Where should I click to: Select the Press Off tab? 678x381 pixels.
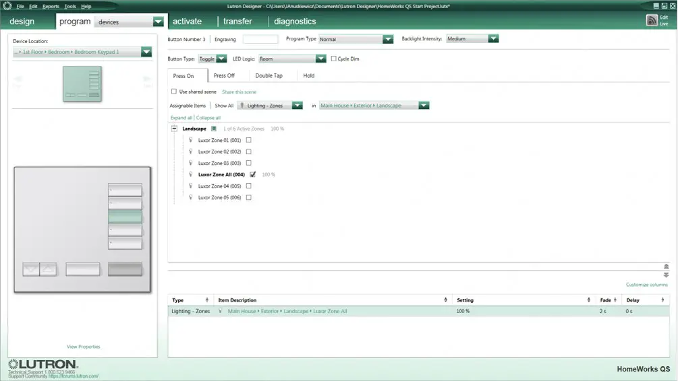pyautogui.click(x=224, y=75)
